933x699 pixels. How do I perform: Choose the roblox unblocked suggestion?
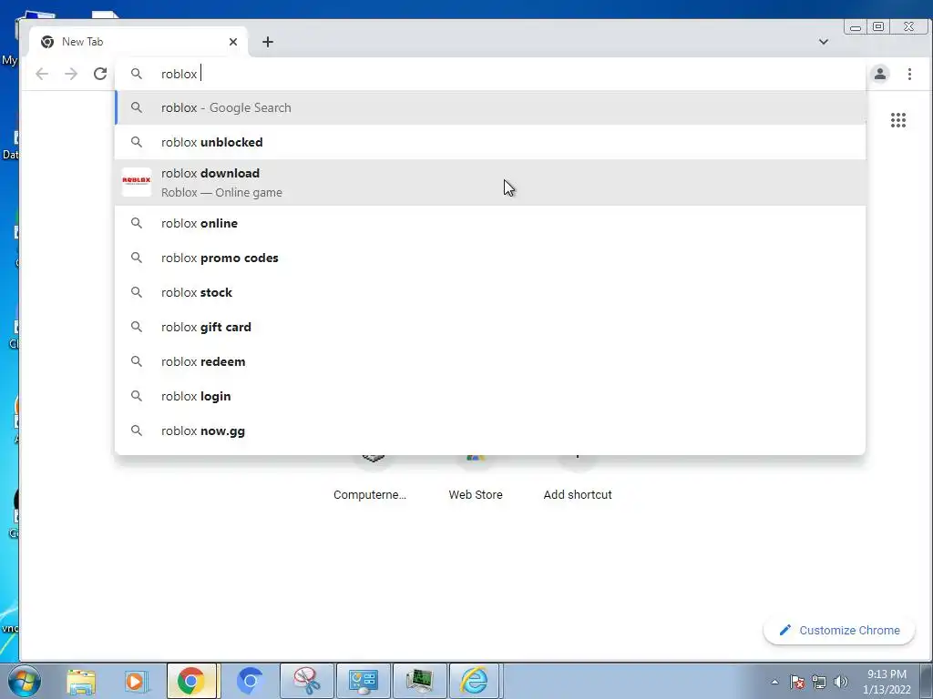[491, 142]
